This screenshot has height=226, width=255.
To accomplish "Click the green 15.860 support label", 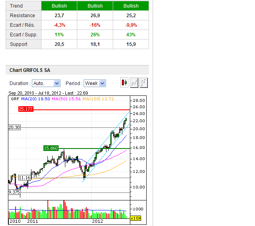I will [x=51, y=148].
